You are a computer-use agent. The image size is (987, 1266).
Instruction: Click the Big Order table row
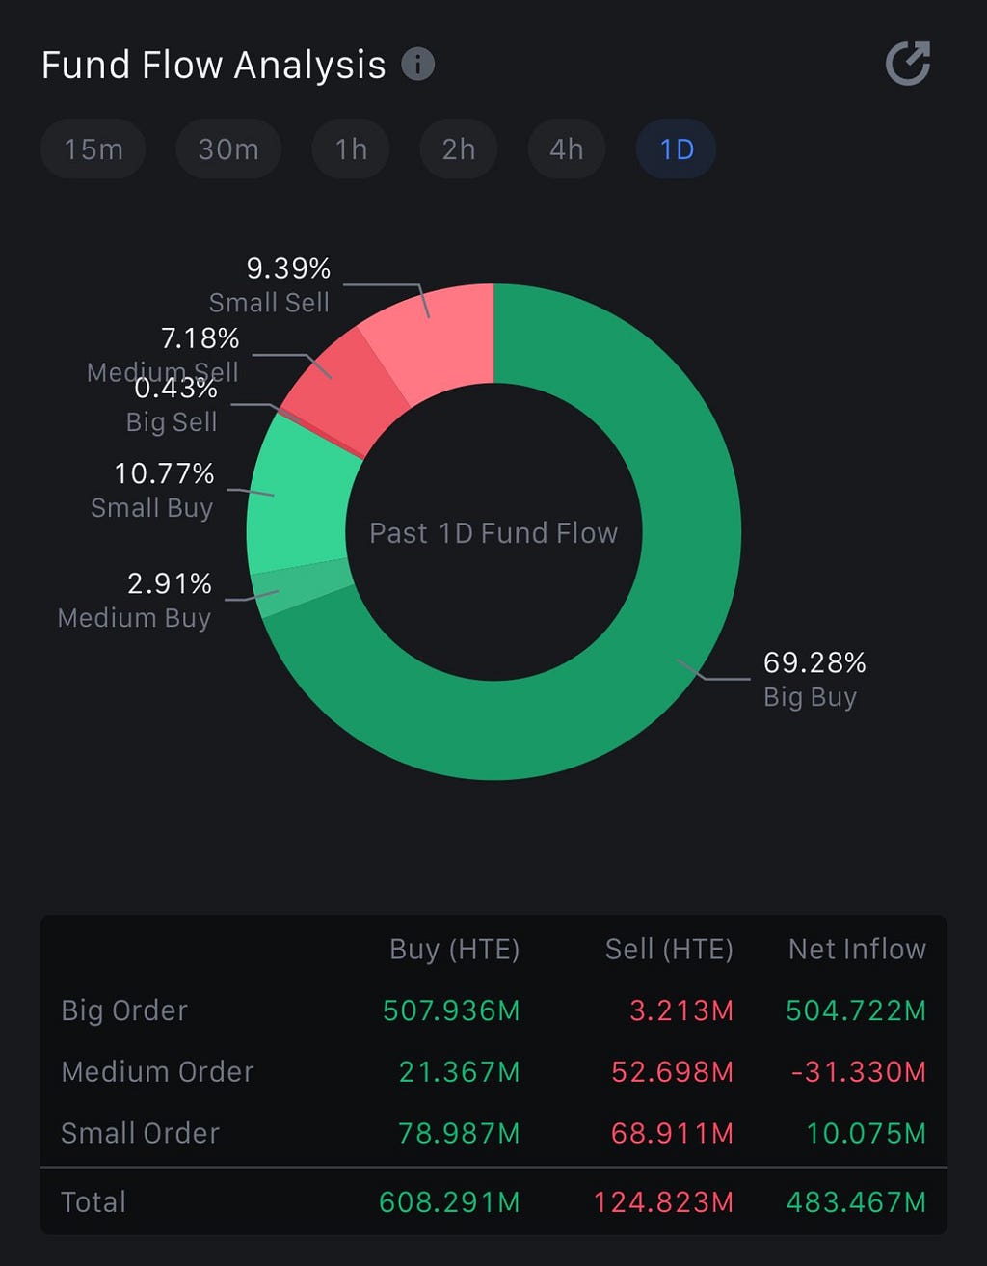tap(493, 1010)
